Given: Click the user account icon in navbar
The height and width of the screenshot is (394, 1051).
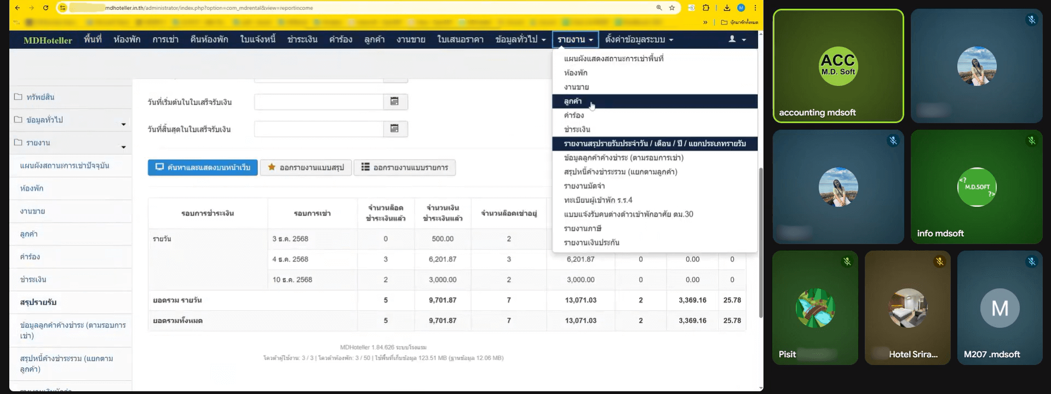Looking at the screenshot, I should (x=737, y=39).
